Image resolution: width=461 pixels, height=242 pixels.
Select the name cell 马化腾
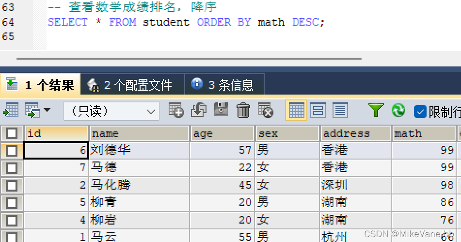pyautogui.click(x=139, y=185)
